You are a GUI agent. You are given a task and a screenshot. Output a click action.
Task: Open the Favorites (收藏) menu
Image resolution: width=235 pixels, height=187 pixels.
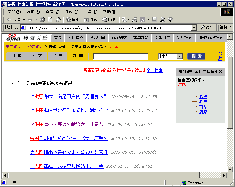point(71,12)
